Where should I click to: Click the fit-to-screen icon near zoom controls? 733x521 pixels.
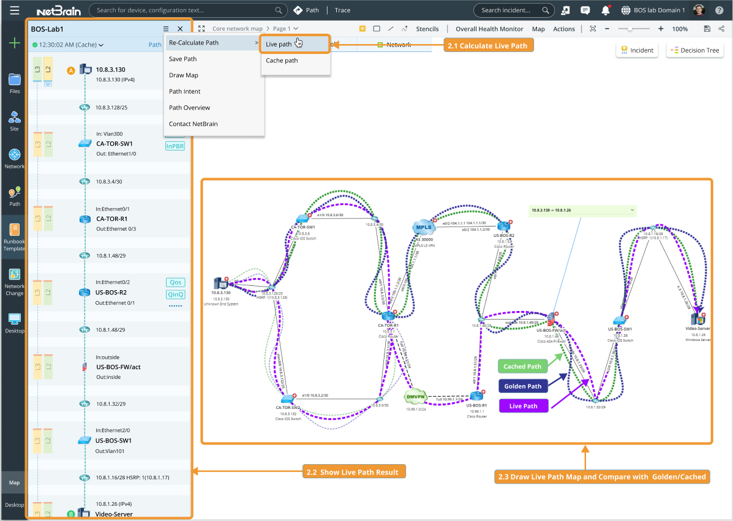pyautogui.click(x=593, y=29)
